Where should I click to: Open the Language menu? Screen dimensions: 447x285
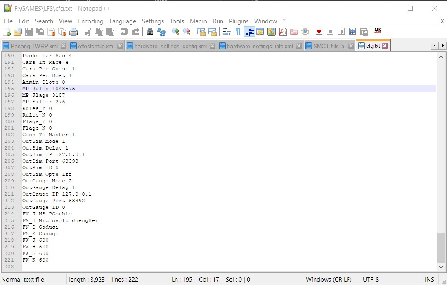pyautogui.click(x=123, y=21)
